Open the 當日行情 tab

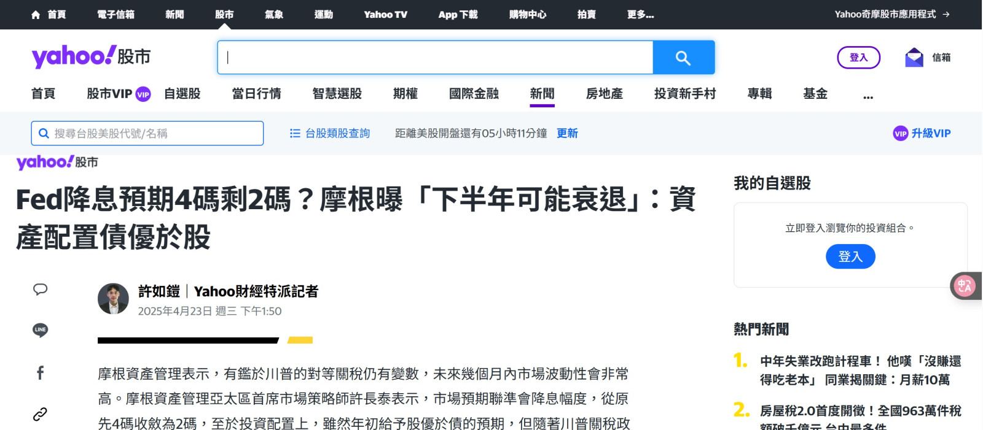coord(257,94)
